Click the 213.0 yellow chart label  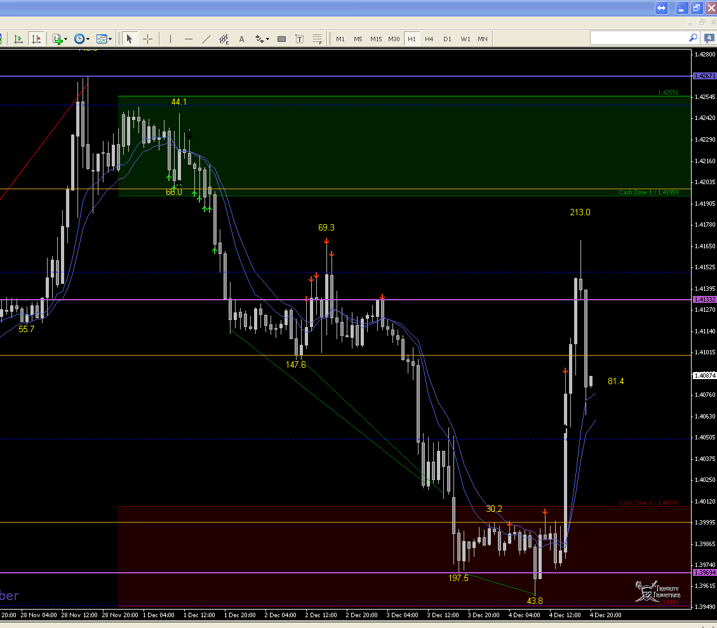point(580,212)
